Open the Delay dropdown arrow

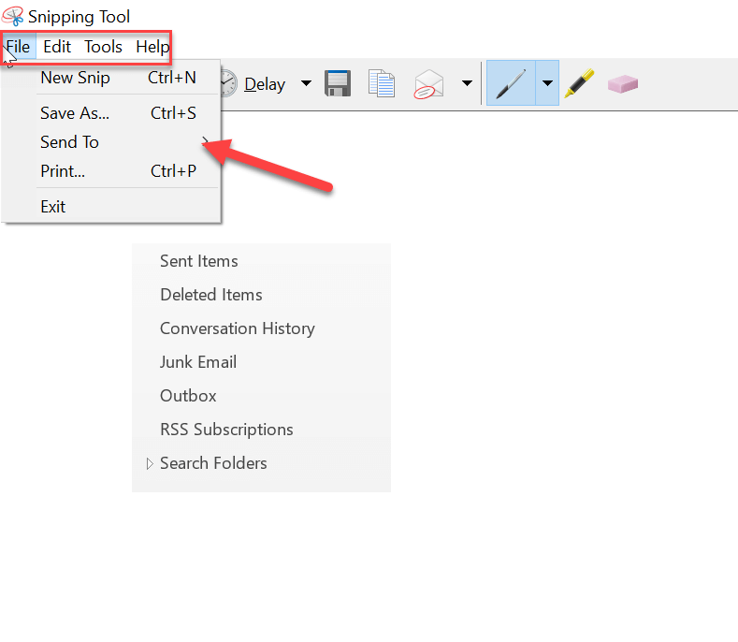[x=306, y=84]
